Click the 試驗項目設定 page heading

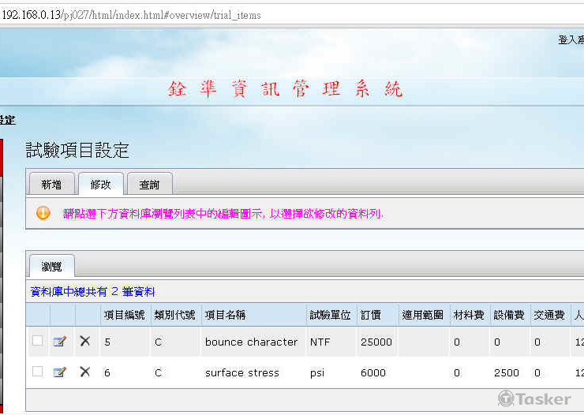[77, 150]
